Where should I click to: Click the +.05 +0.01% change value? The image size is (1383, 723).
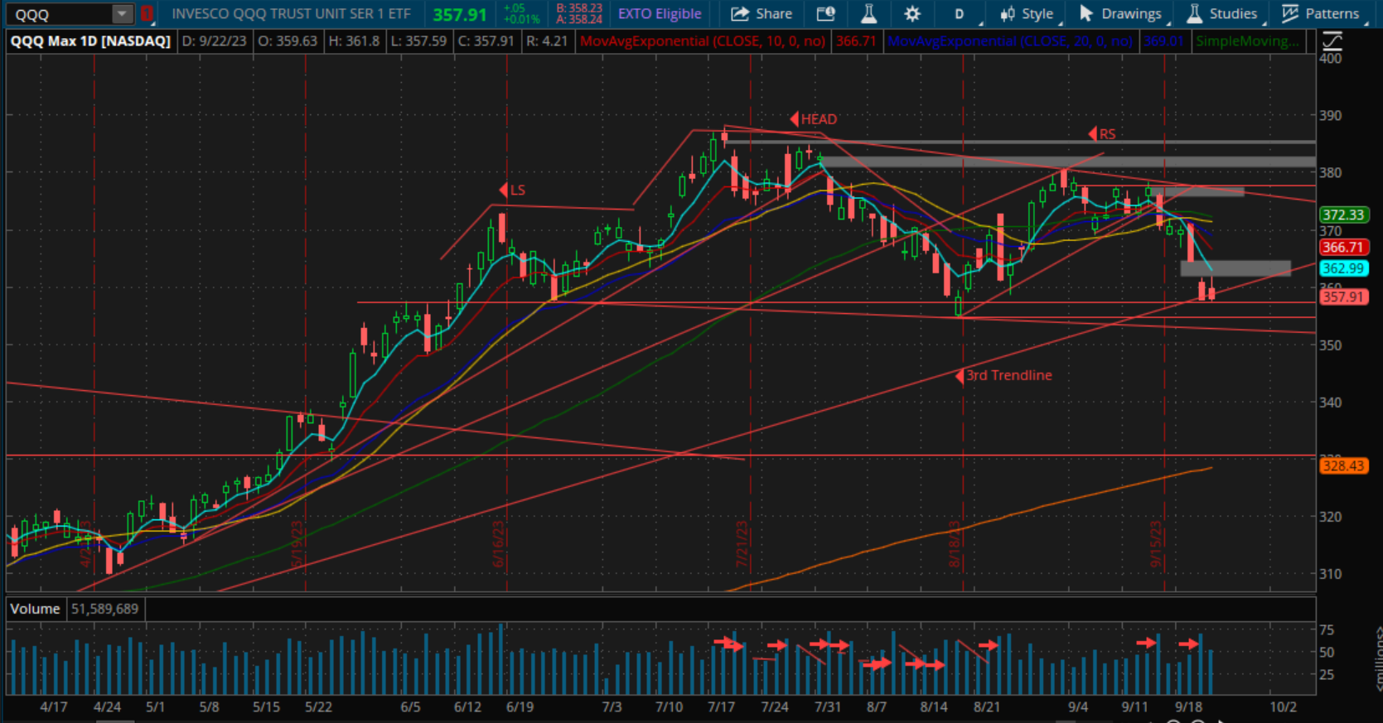click(x=521, y=14)
